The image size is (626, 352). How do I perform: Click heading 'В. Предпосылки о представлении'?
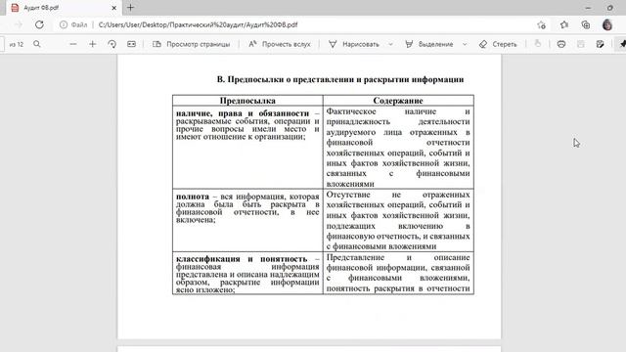(x=340, y=79)
